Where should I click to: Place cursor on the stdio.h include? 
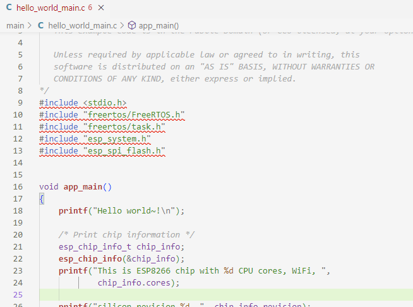(105, 102)
